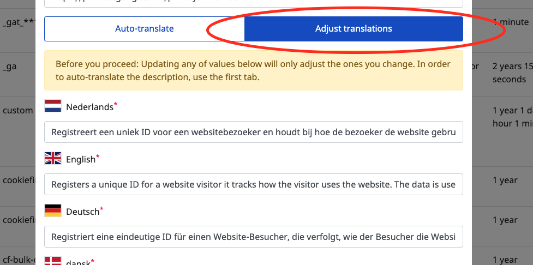Click the partially visible field above the tabs
The height and width of the screenshot is (265, 533).
click(254, 4)
